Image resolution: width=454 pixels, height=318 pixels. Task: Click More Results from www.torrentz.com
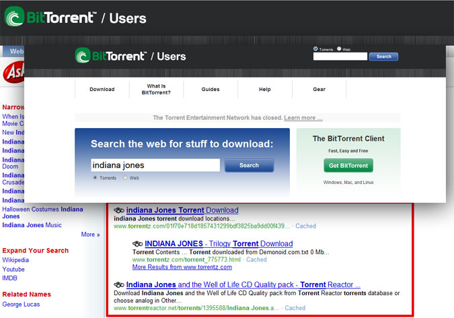pyautogui.click(x=182, y=267)
